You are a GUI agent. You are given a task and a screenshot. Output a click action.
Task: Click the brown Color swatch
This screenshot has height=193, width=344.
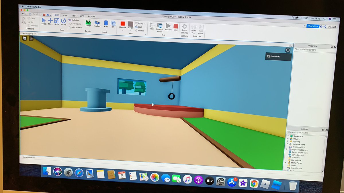click(x=131, y=24)
